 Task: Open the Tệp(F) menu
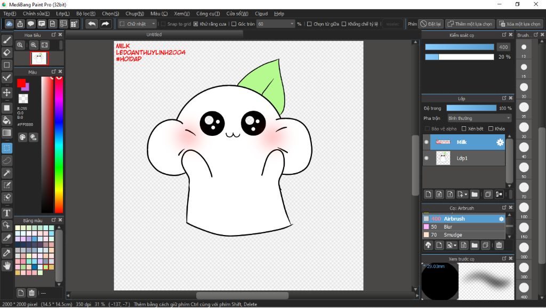click(10, 13)
